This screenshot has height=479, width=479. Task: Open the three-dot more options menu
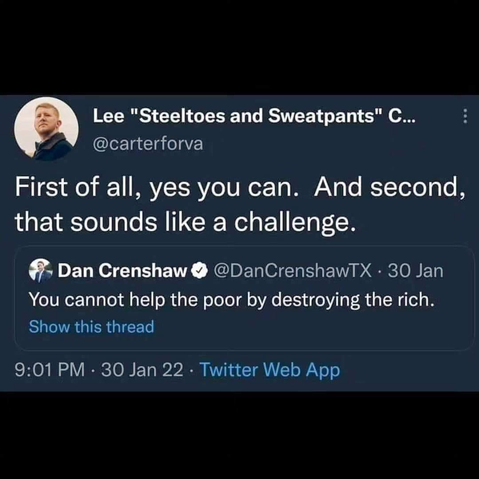coord(465,116)
